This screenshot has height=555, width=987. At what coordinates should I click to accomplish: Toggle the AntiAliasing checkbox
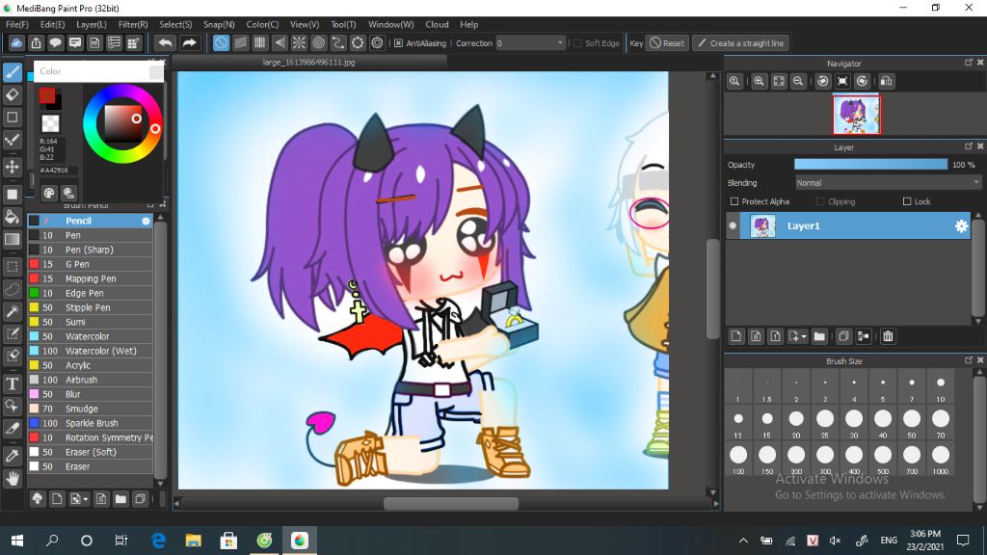[398, 43]
